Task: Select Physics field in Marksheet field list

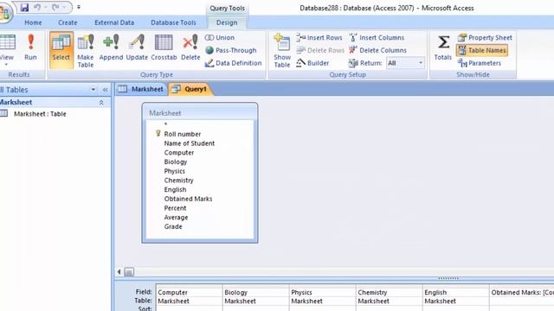Action: (x=175, y=171)
